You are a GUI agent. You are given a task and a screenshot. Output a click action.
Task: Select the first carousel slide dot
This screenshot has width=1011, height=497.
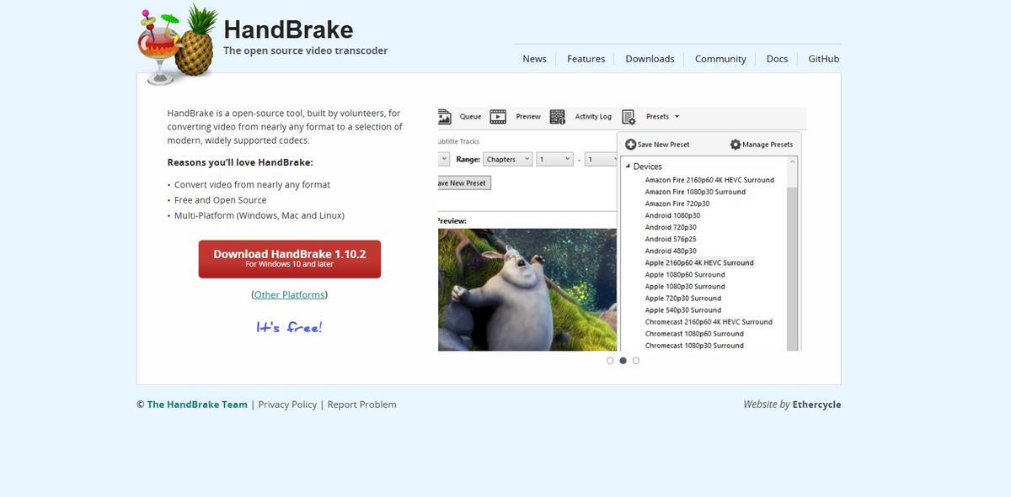(610, 361)
